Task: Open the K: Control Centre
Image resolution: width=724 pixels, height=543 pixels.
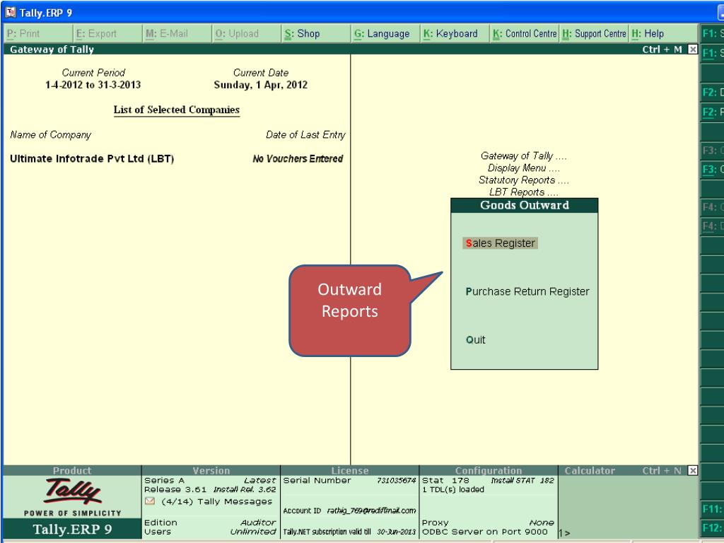Action: (525, 34)
